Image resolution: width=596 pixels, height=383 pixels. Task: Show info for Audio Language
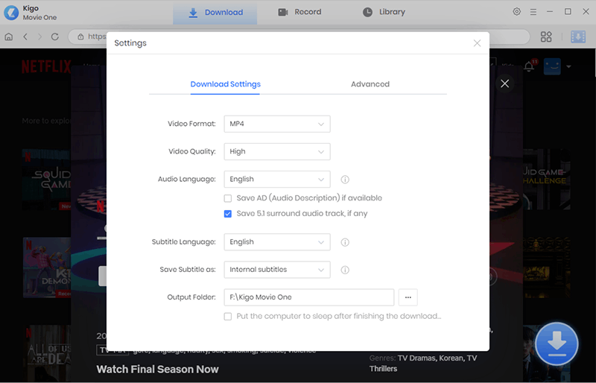(x=345, y=180)
